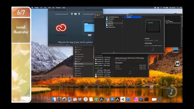Open the Preview app in the Dock
The height and width of the screenshot is (109, 194).
point(70,99)
